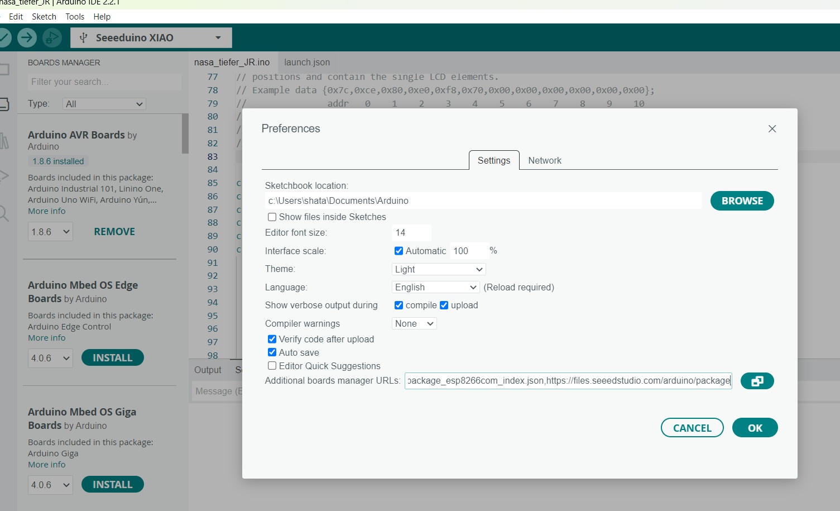Click the Verify sketch checkmark icon

(x=3, y=37)
